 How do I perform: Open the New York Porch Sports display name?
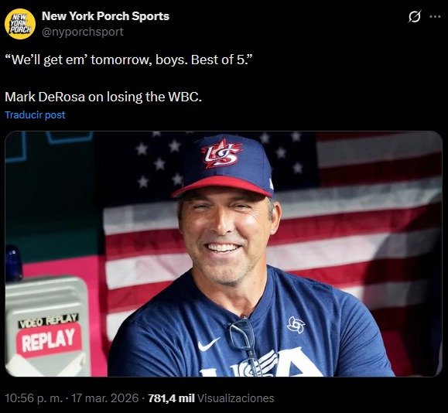[x=105, y=16]
